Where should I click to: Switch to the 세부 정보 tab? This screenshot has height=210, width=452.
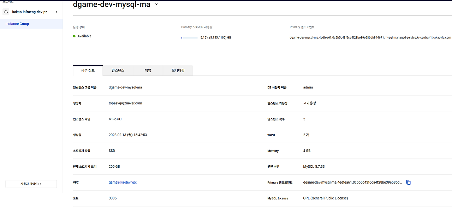coord(88,70)
